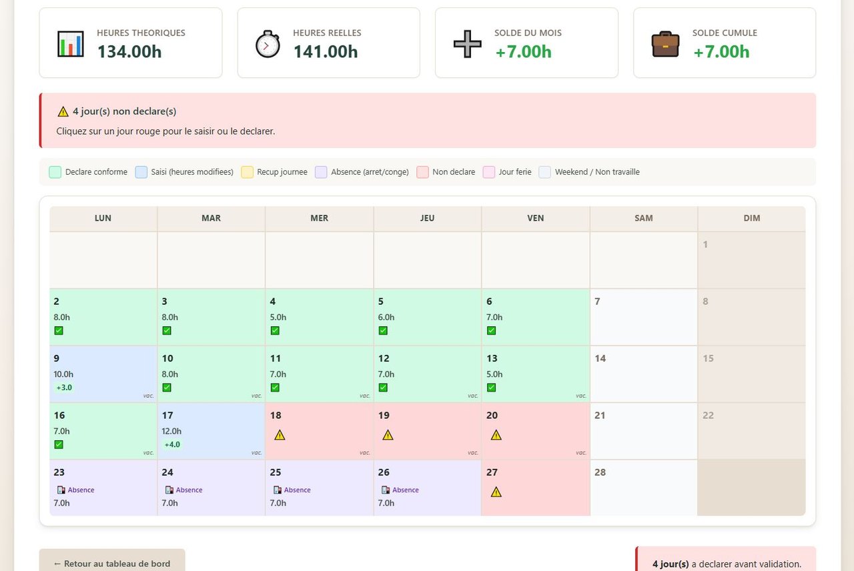854x571 pixels.
Task: Open the Absence label on day 26
Action: [x=405, y=490]
